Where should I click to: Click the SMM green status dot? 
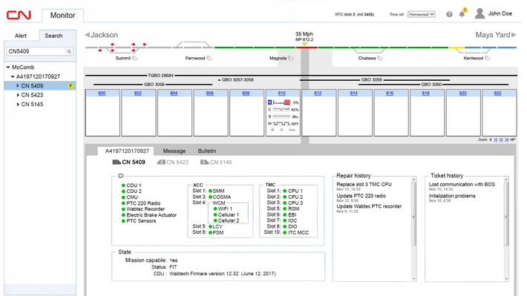click(x=210, y=191)
